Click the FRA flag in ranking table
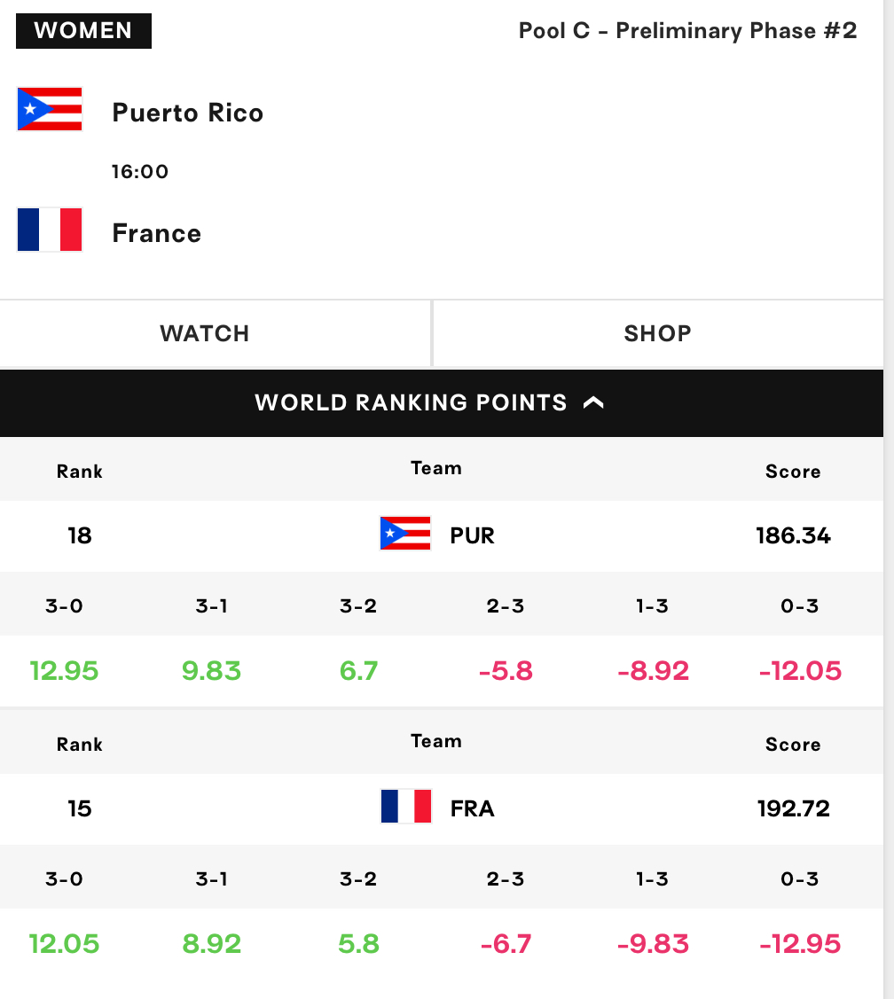The image size is (894, 999). 405,807
